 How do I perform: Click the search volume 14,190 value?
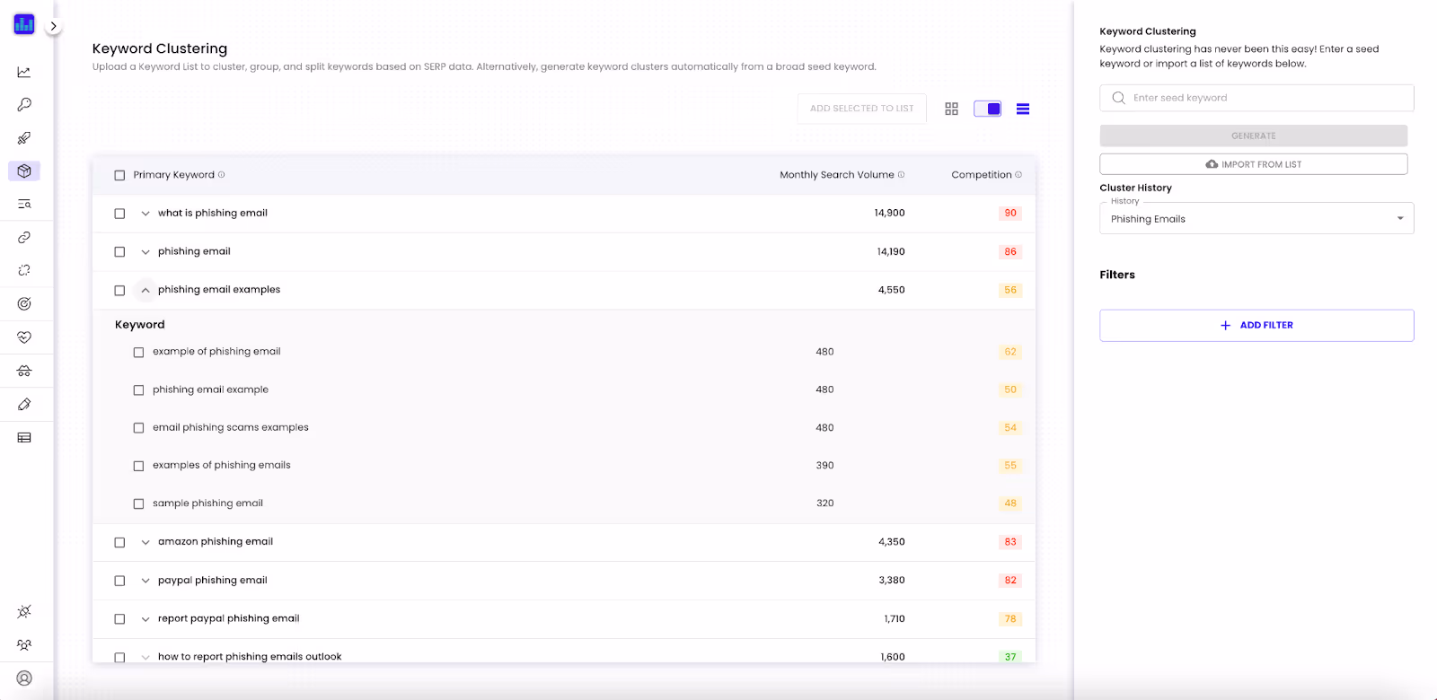pos(891,252)
